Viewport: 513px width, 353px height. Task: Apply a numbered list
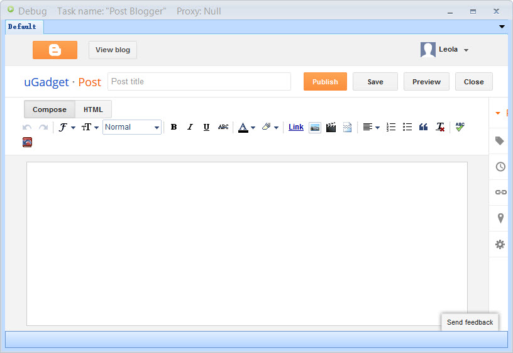(391, 127)
